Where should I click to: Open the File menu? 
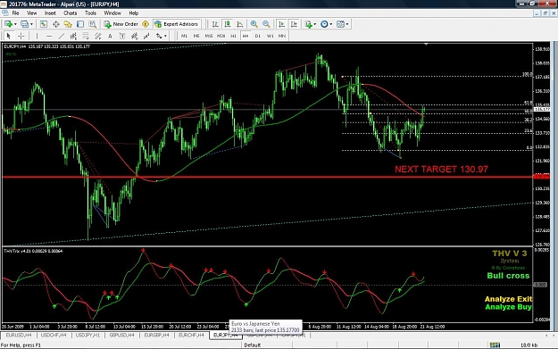tap(16, 13)
